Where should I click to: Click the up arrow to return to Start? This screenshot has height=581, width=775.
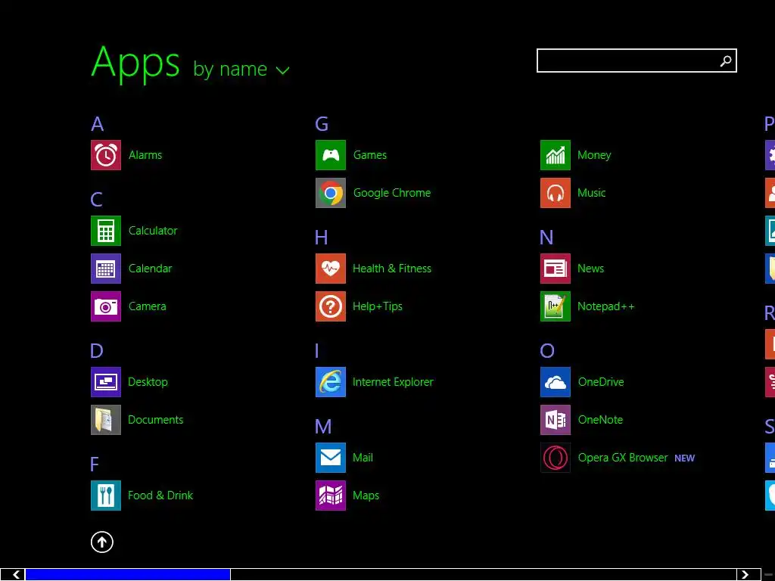click(102, 542)
